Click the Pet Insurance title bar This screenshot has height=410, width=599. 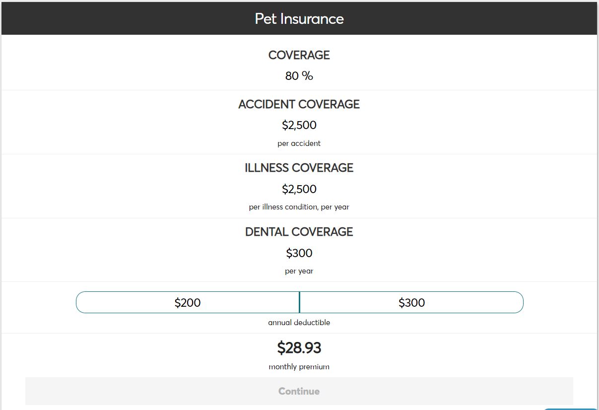click(x=299, y=18)
